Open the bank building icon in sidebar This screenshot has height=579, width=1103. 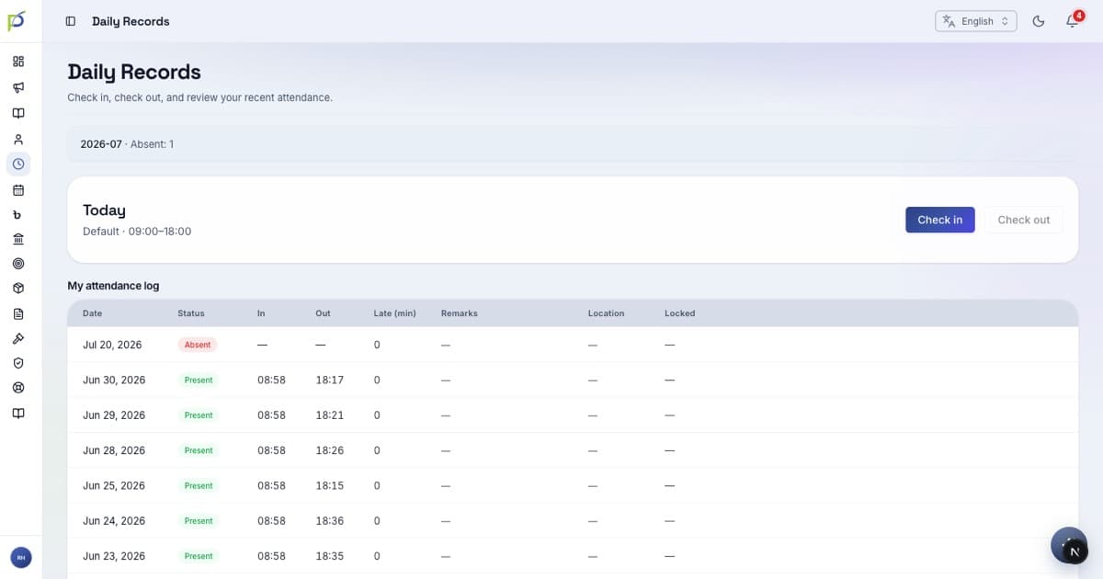pyautogui.click(x=18, y=239)
